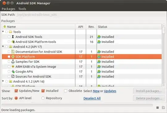
Task: Open the Packages menu
Action: pyautogui.click(x=8, y=9)
